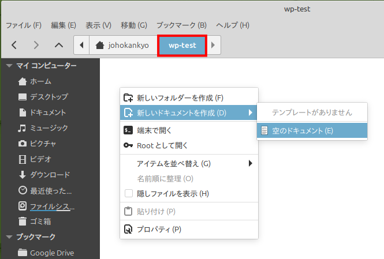Collapse the Bookmarks sidebar section
Screen dimensions: 384x259
point(9,237)
